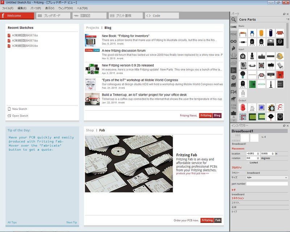
Task: Open the パーツ(P) menu
Action: tap(36, 8)
